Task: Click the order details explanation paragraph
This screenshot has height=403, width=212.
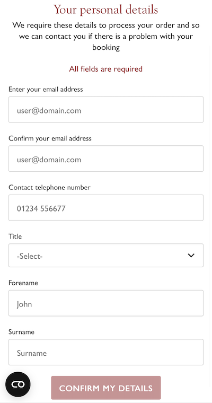Action: tap(106, 36)
